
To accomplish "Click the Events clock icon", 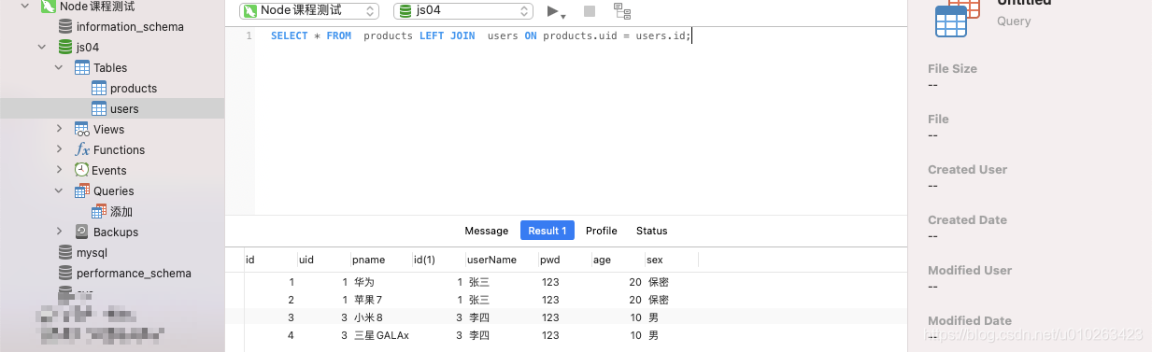I will pyautogui.click(x=82, y=171).
